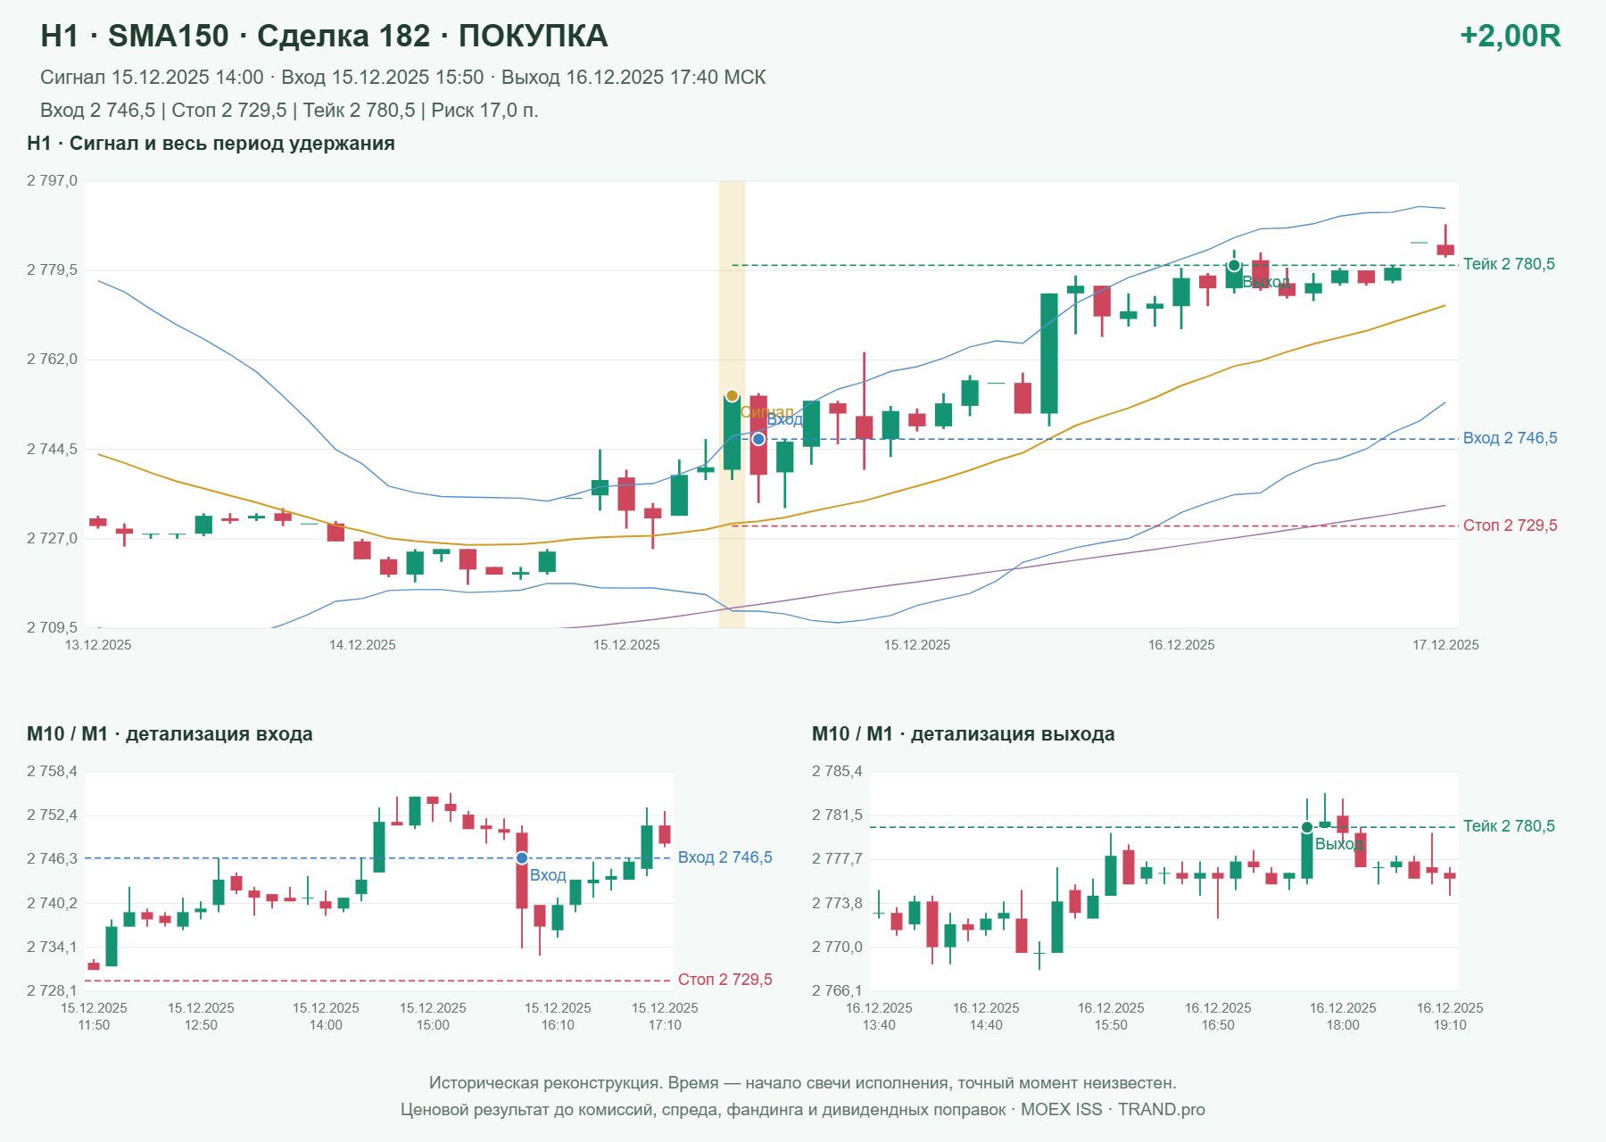Click the 16.12.2025 15:50 time label
Viewport: 1606px width, 1142px height.
[1111, 1016]
